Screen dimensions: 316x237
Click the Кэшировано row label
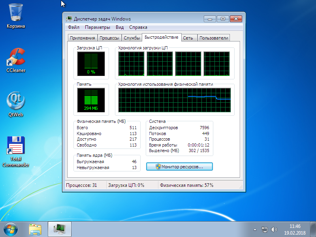click(89, 134)
